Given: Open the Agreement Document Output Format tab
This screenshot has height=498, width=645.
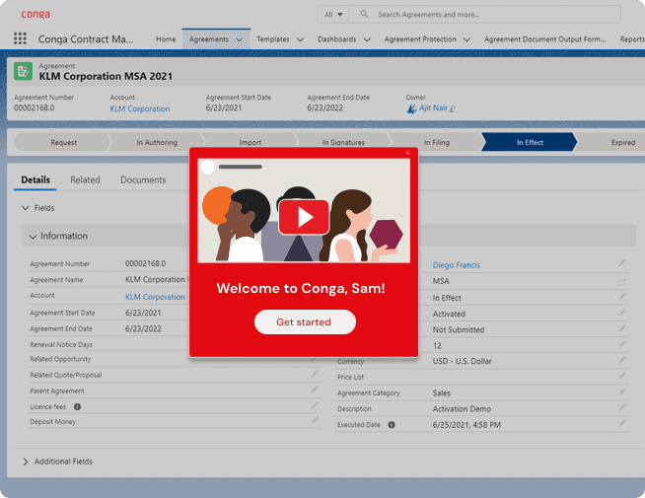Looking at the screenshot, I should click(544, 39).
